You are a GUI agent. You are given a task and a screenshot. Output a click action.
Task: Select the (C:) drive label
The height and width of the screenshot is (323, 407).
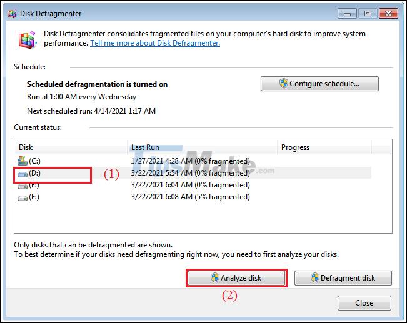coord(34,161)
